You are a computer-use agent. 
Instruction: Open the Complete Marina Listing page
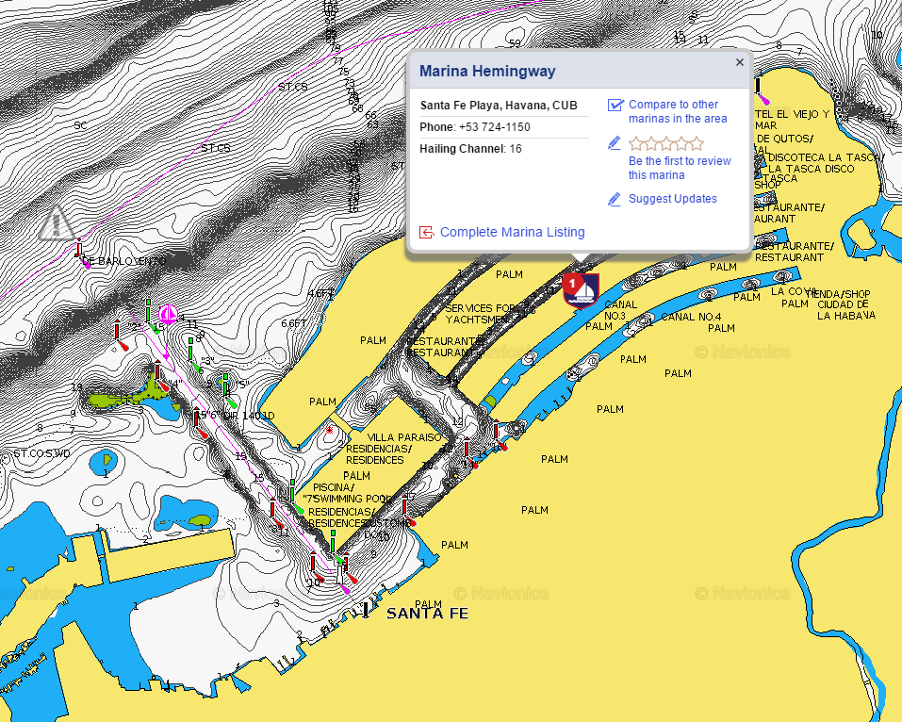512,232
